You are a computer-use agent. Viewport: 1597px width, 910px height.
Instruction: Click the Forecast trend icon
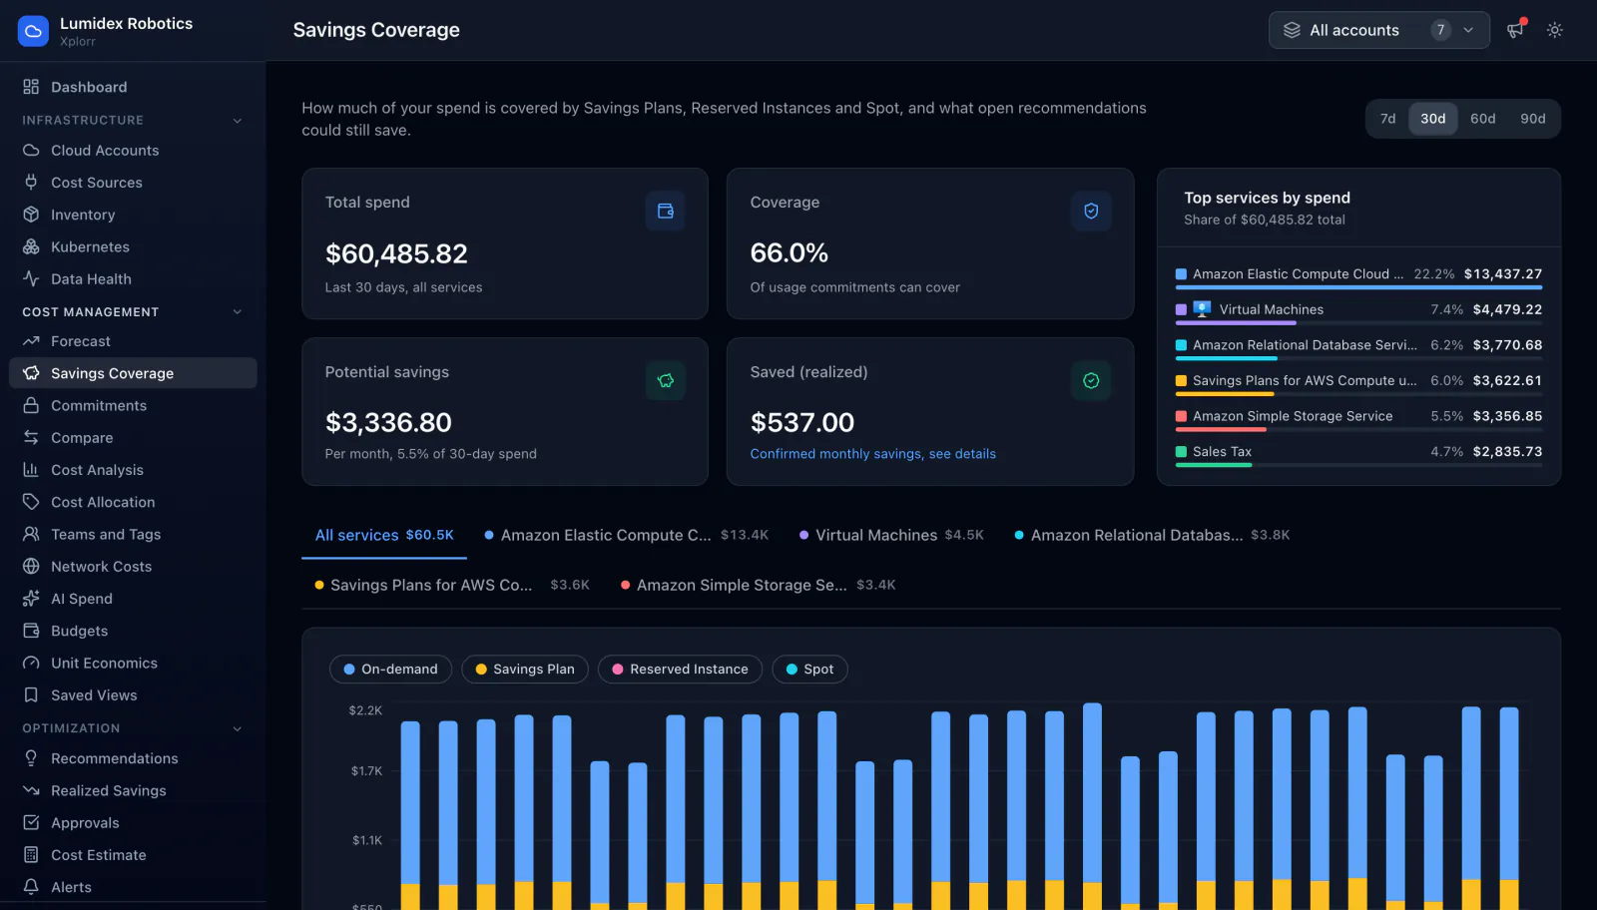click(x=31, y=341)
